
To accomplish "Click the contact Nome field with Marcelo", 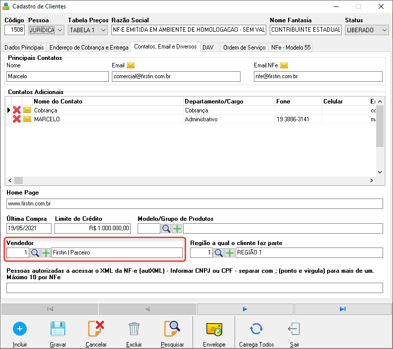I will 57,76.
